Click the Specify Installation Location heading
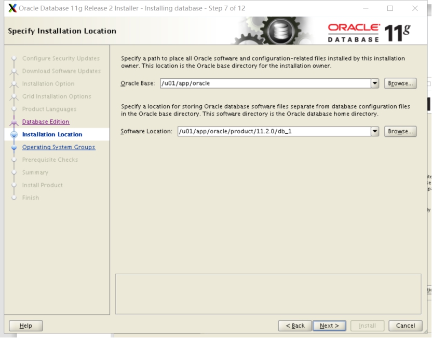432x338 pixels. (62, 31)
